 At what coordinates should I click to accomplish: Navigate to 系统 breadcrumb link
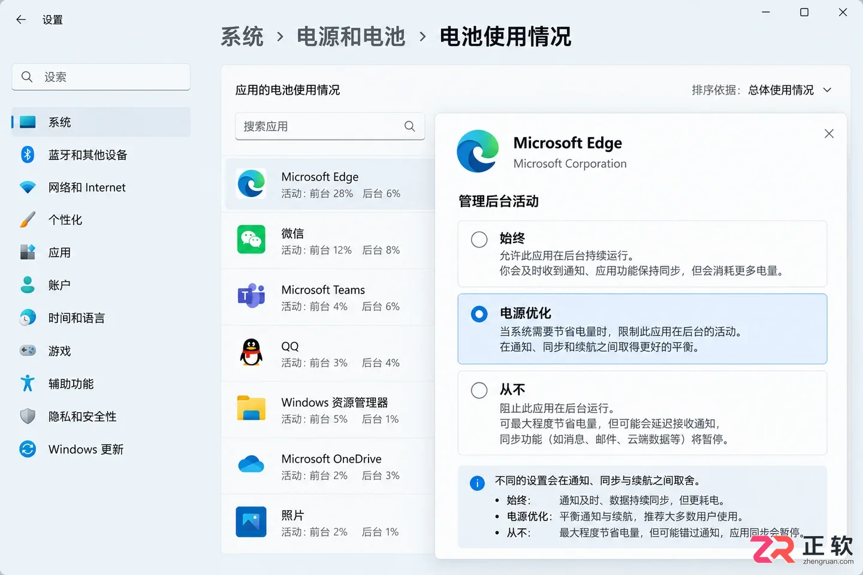[x=242, y=37]
